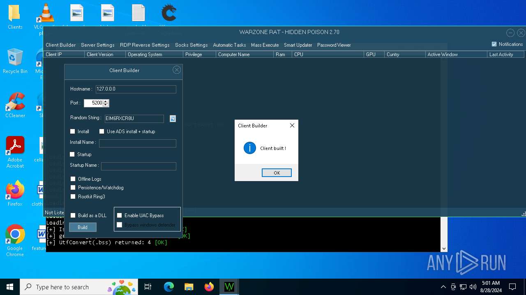The height and width of the screenshot is (295, 526).
Task: Open volume control in system tray
Action: 473,287
